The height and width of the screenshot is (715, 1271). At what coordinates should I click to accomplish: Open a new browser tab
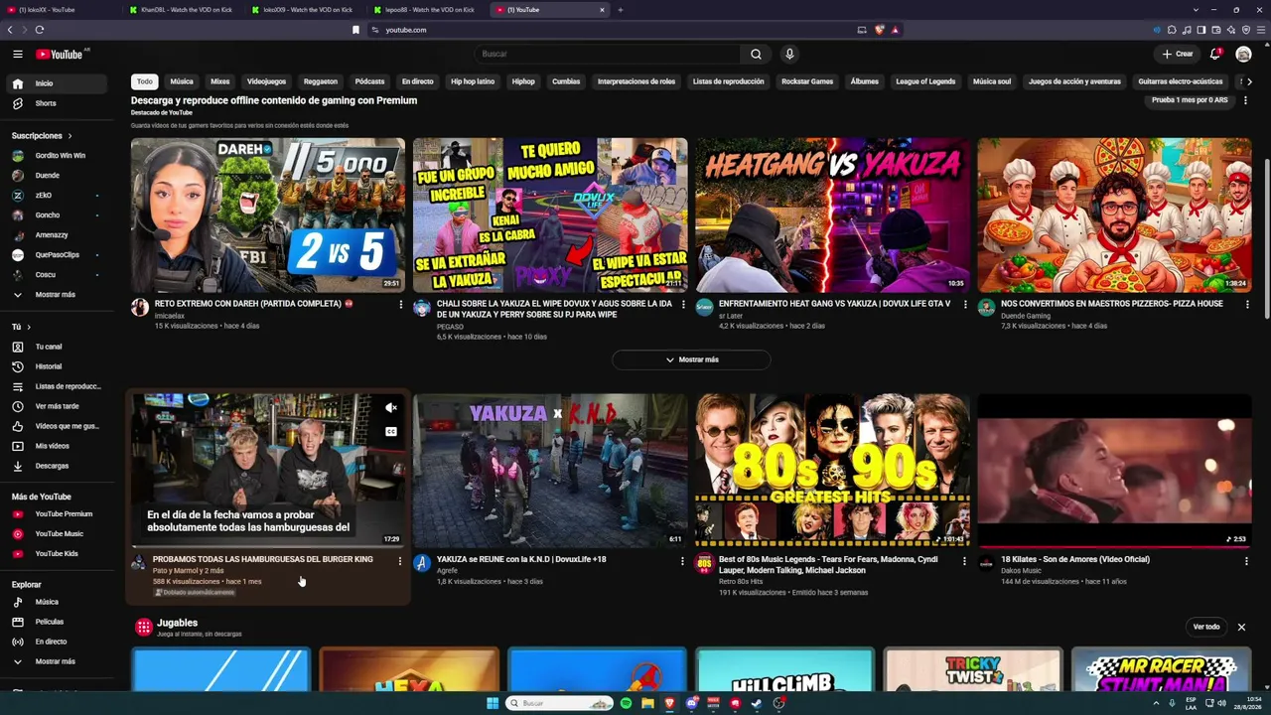coord(621,10)
